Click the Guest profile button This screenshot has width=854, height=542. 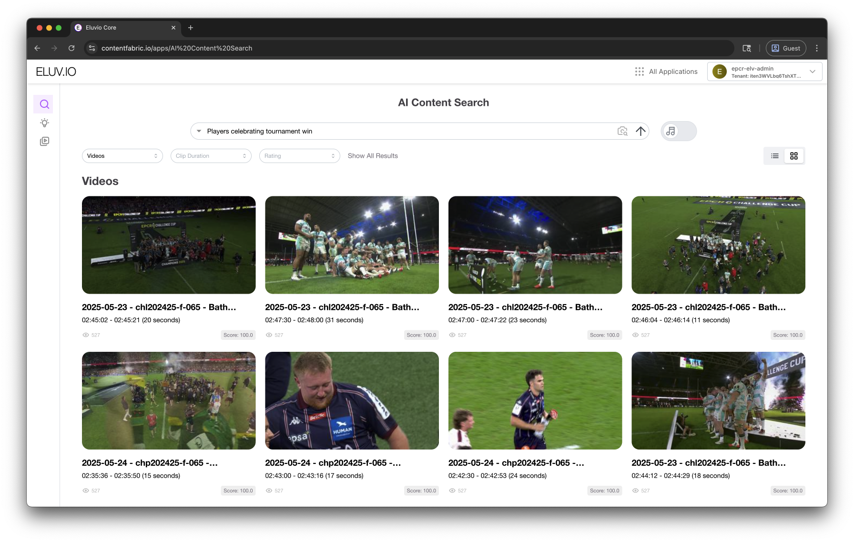click(786, 48)
